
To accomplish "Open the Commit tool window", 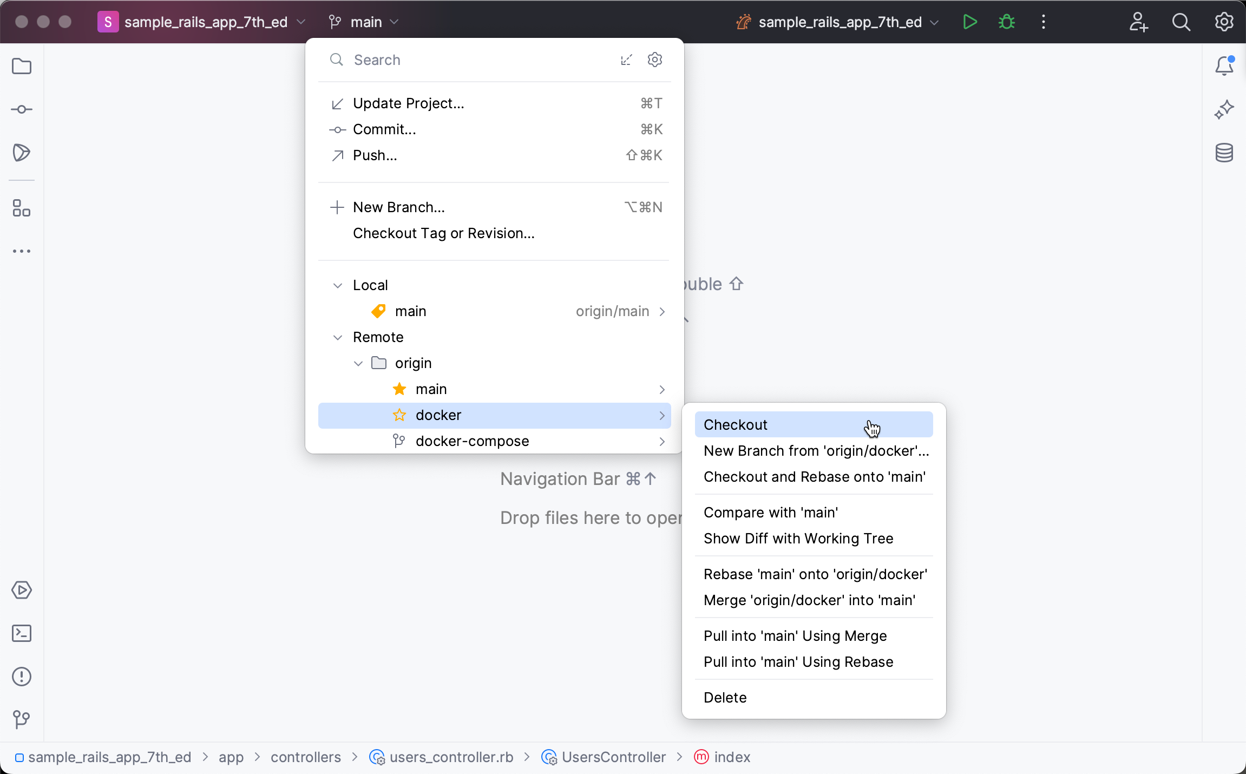I will [21, 109].
